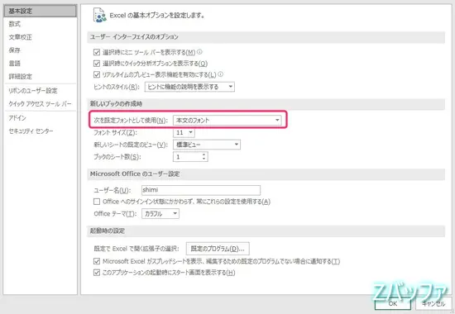Open the アドイン category
Viewport: 455px width, 314px height.
coord(17,117)
